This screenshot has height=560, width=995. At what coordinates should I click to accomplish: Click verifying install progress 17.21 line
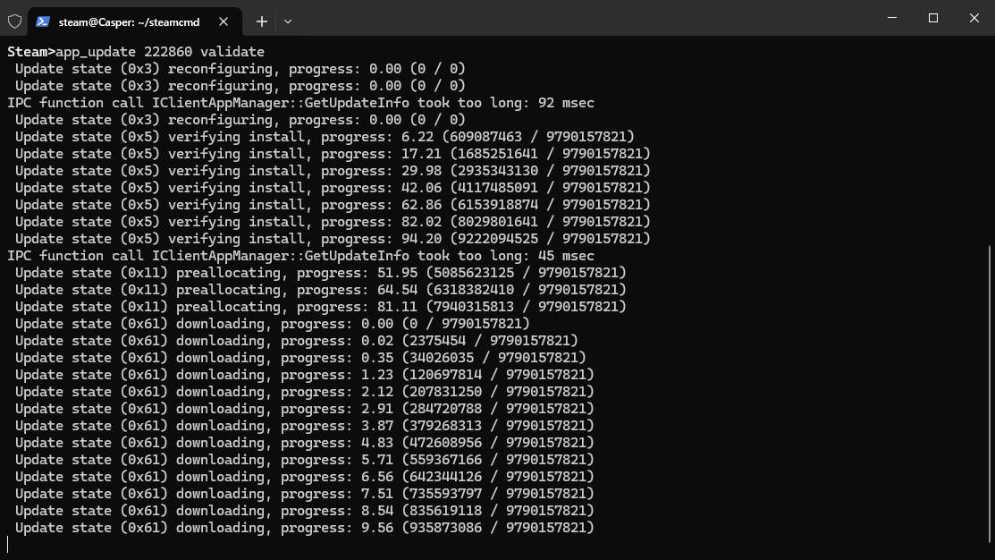tap(333, 154)
